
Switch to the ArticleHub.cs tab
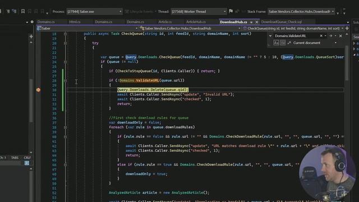pyautogui.click(x=196, y=22)
